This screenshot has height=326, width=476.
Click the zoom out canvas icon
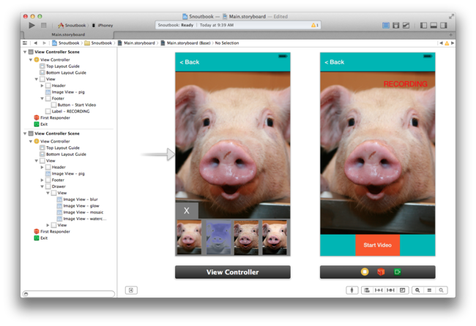point(417,290)
